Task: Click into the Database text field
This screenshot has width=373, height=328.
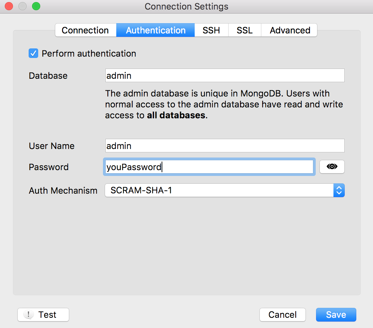Action: tap(225, 76)
